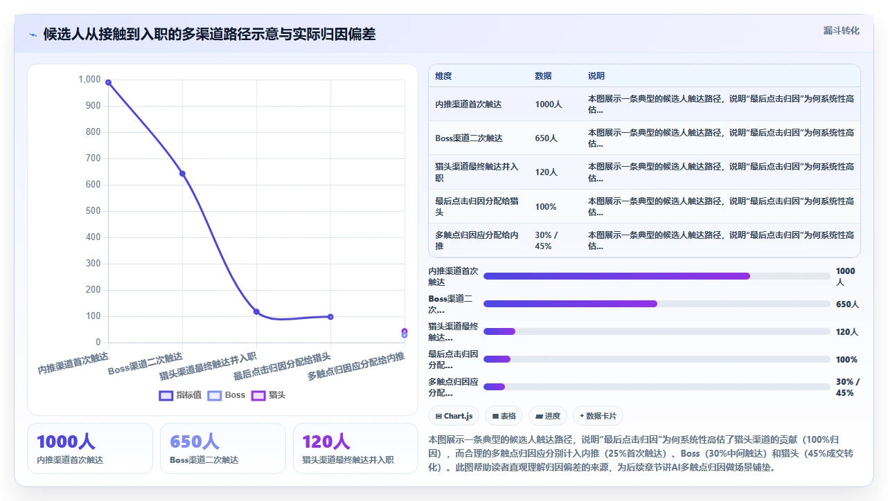Image resolution: width=888 pixels, height=501 pixels.
Task: Click the 500 y-axis label
Action: pos(93,211)
